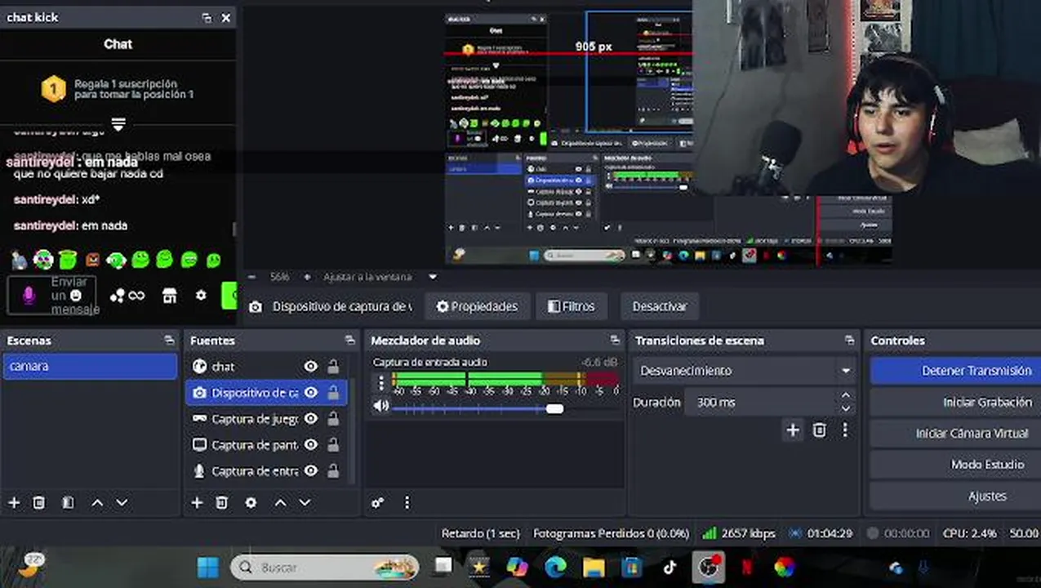Screen dimensions: 1041x588
Task: Open the shop icon in chat
Action: 169,296
